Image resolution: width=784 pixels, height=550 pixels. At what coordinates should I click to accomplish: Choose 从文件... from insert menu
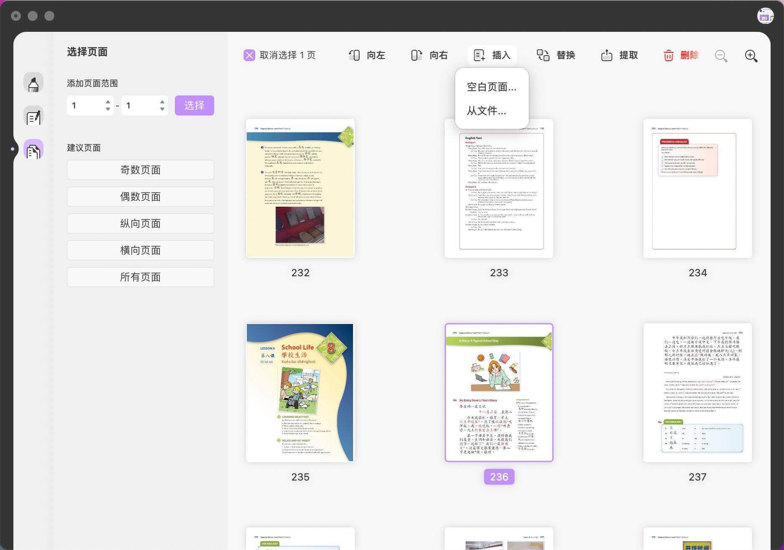pyautogui.click(x=486, y=111)
